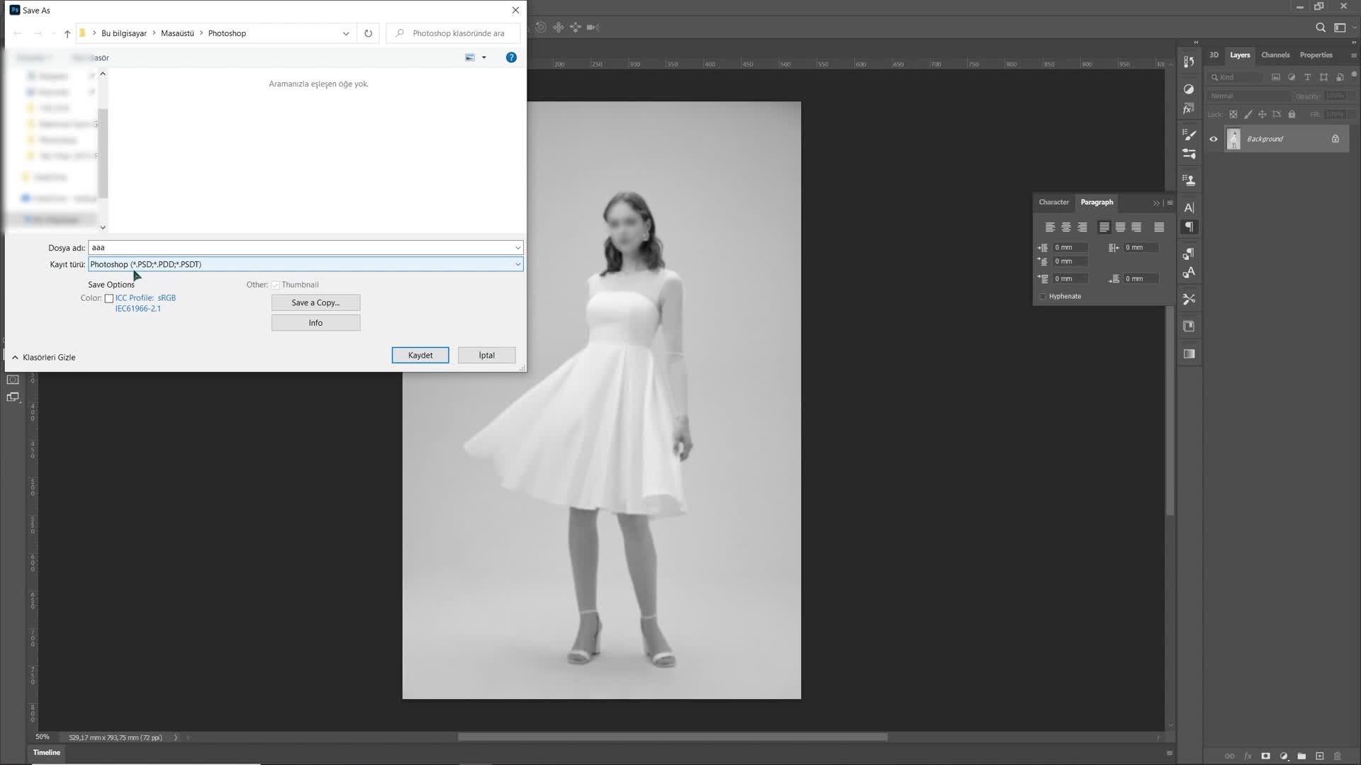Viewport: 1361px width, 765px height.
Task: Switch to the Channels tab
Action: pyautogui.click(x=1275, y=54)
